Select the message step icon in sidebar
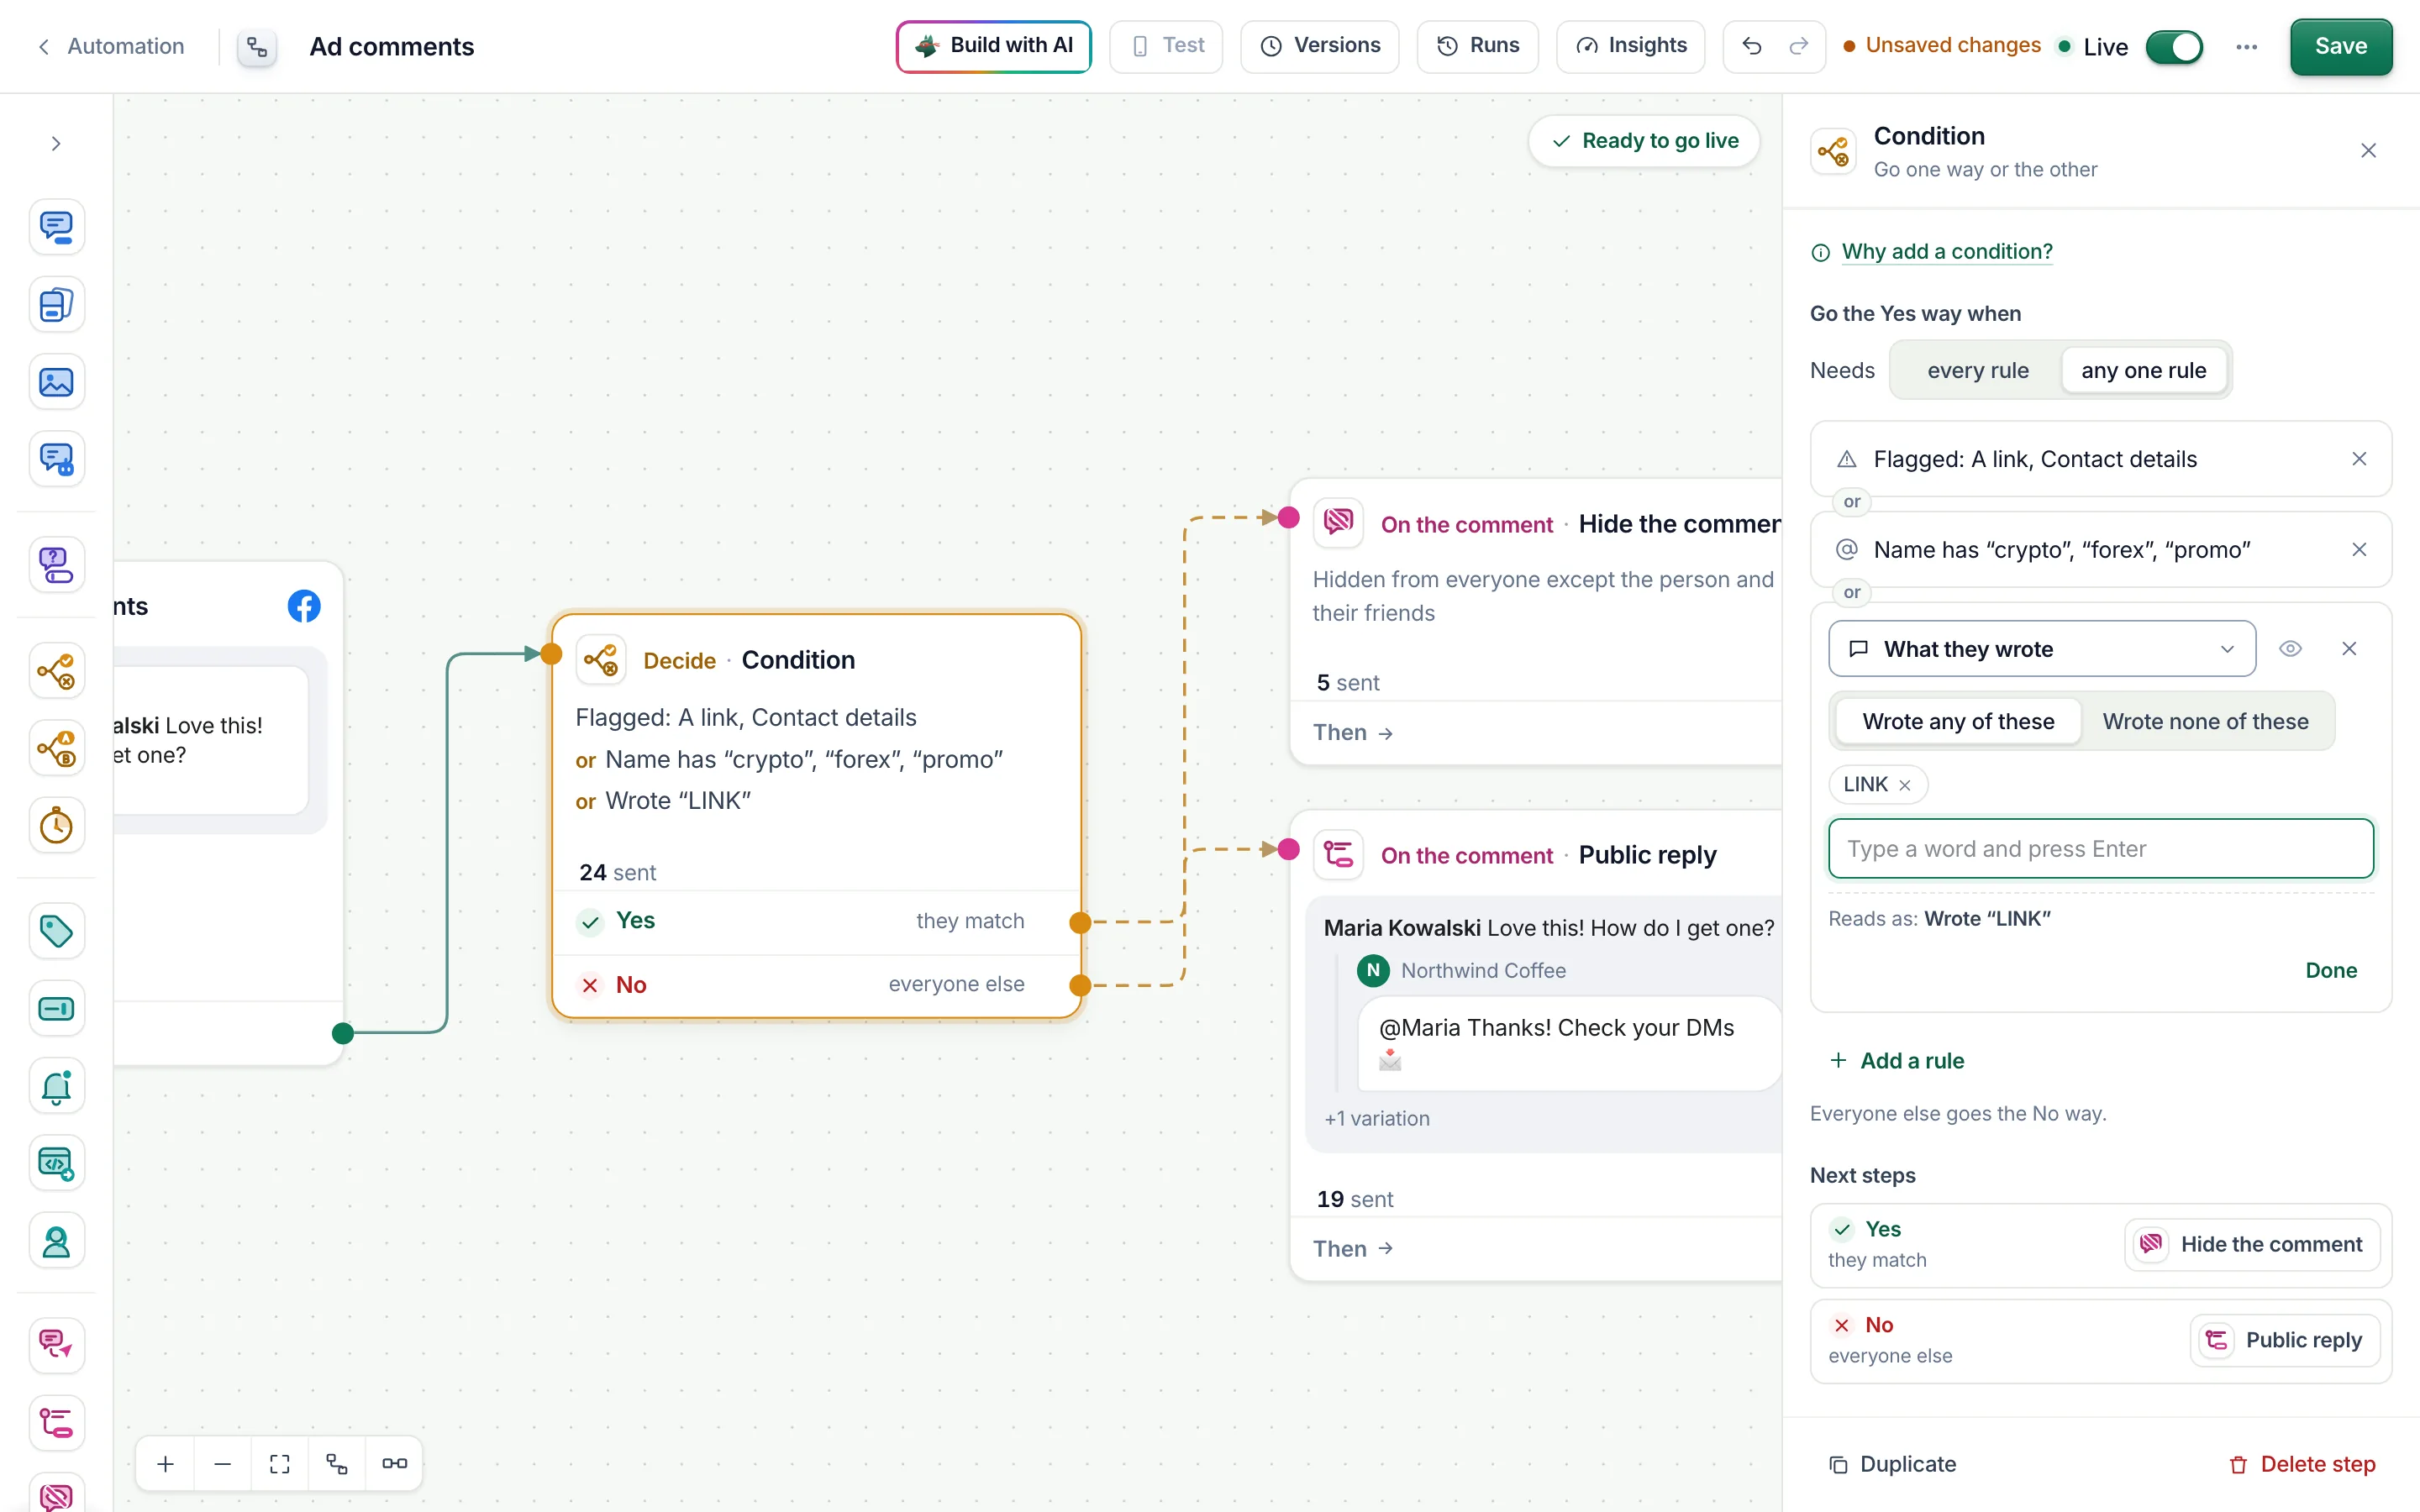Image resolution: width=2420 pixels, height=1512 pixels. pyautogui.click(x=56, y=227)
